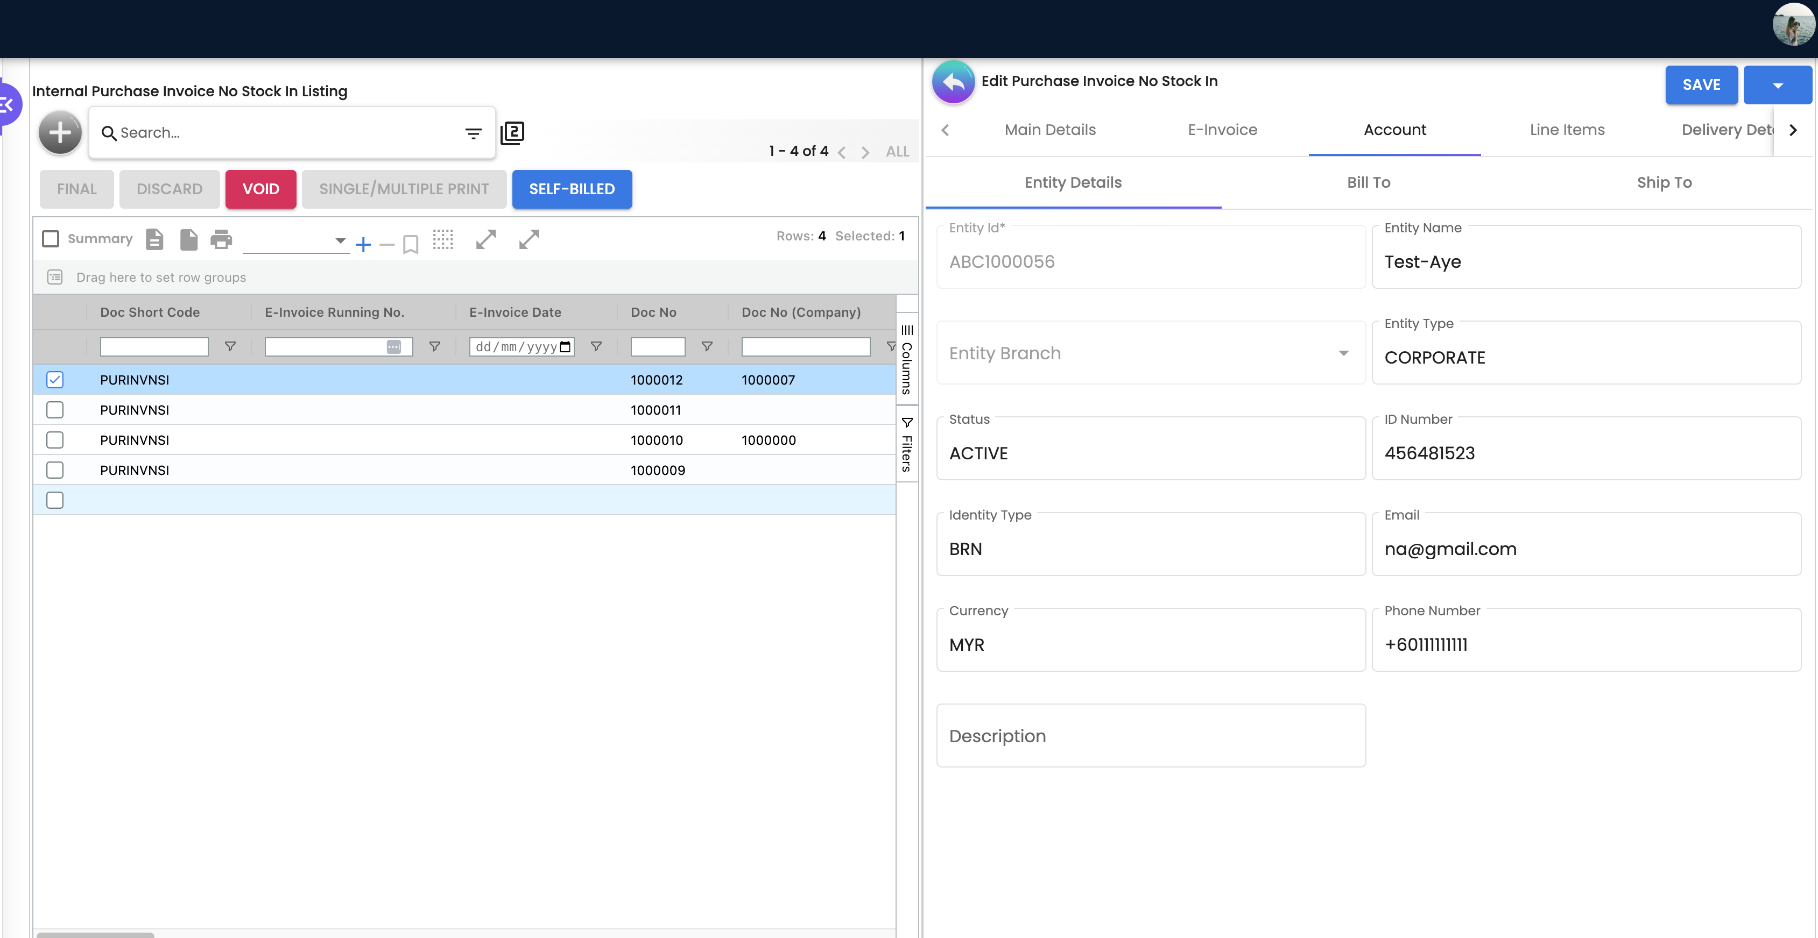Screen dimensions: 1818x938
Task: Click the back arrow beside Edit Purchase Invoice
Action: tap(954, 82)
